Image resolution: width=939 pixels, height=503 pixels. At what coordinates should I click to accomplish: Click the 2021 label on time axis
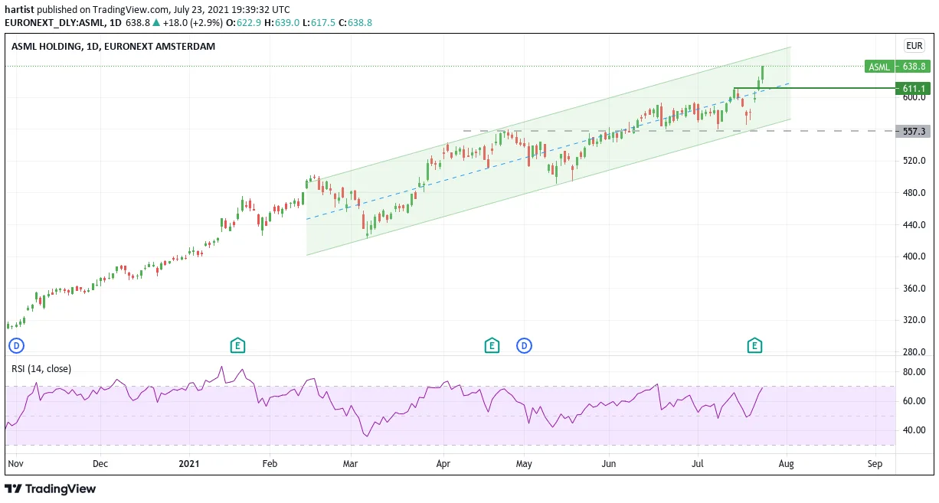coord(188,464)
